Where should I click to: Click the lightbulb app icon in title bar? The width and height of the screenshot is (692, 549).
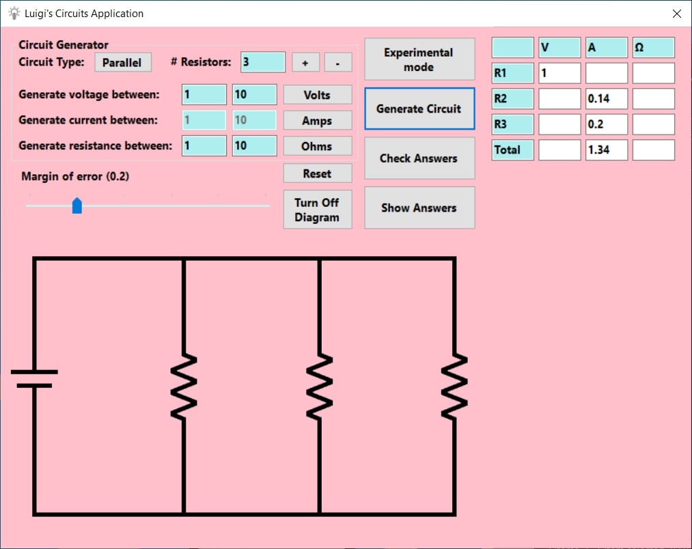[x=14, y=13]
